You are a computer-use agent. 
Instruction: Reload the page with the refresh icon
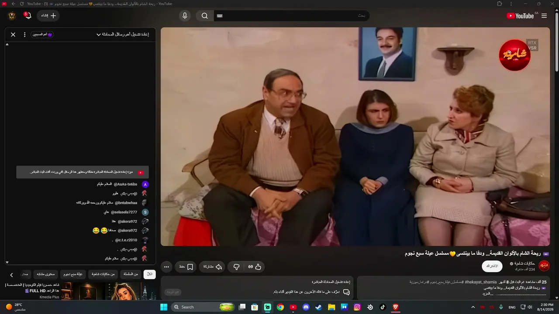coord(22,3)
